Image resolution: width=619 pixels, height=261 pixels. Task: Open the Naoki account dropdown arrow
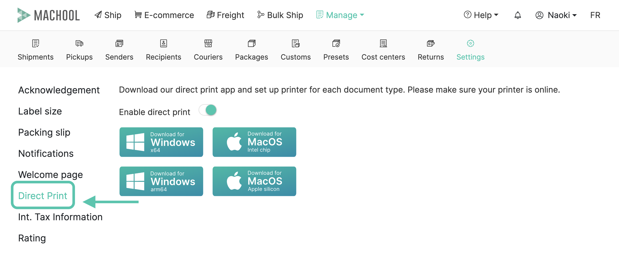click(575, 15)
